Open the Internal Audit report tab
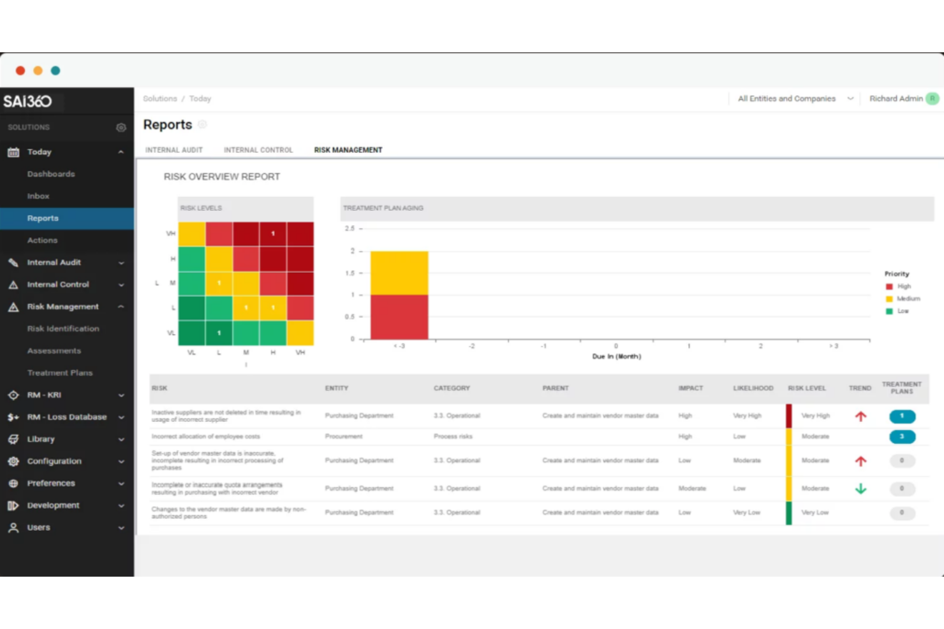The image size is (944, 629). coord(173,150)
